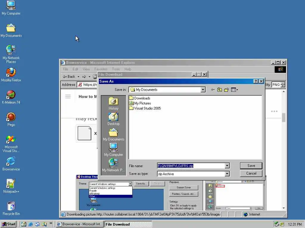
Task: Open the Help menu in Internet Explorer
Action: tap(128, 69)
